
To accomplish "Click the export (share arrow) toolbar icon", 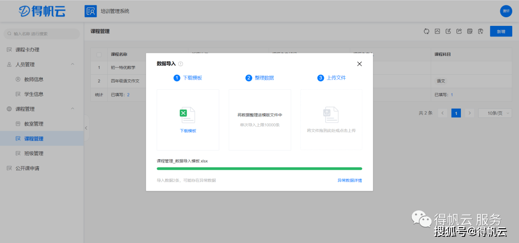I will coord(459,32).
